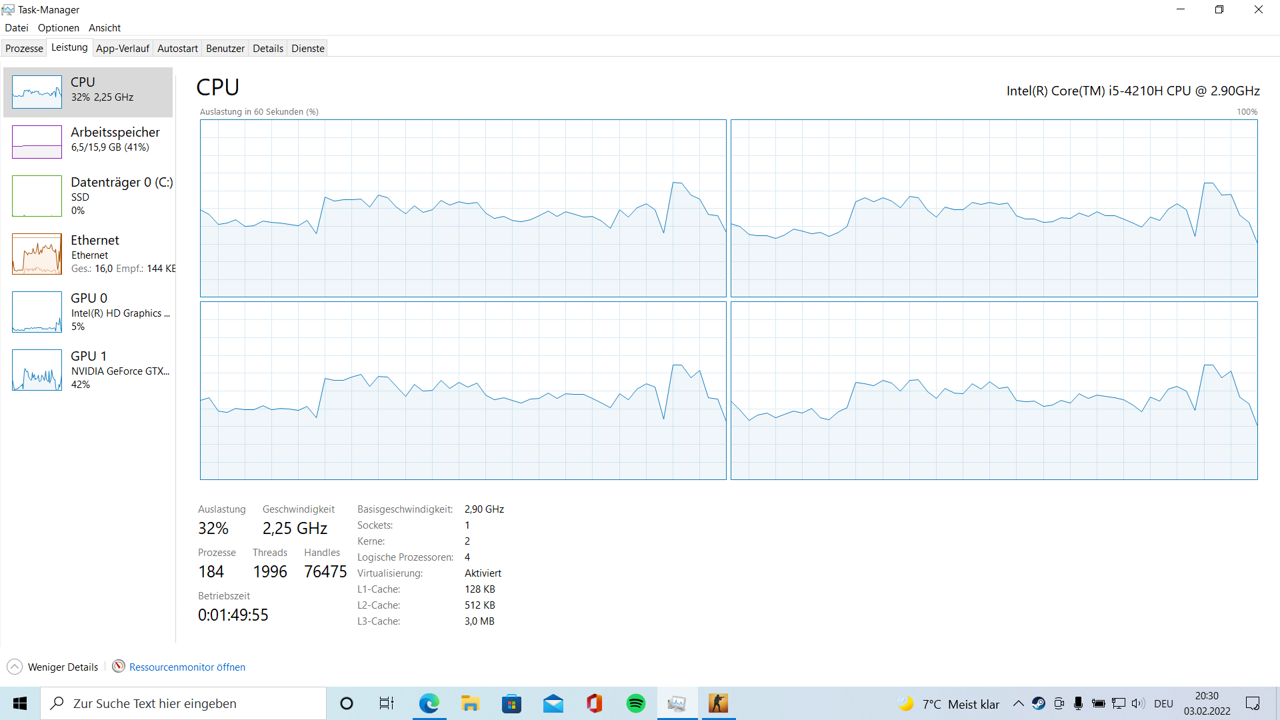The width and height of the screenshot is (1280, 720).
Task: Select the CPU mini graph thumbnail
Action: click(x=37, y=92)
